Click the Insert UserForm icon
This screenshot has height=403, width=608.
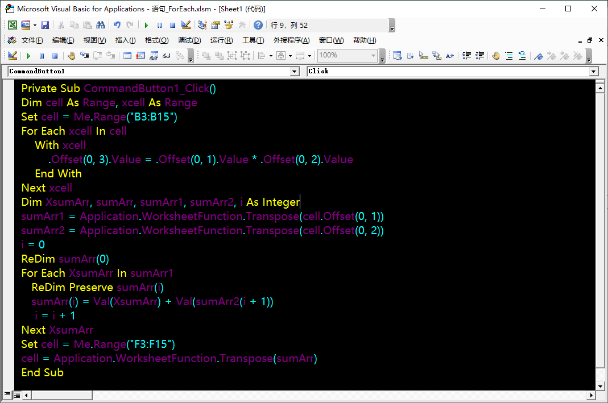(26, 25)
